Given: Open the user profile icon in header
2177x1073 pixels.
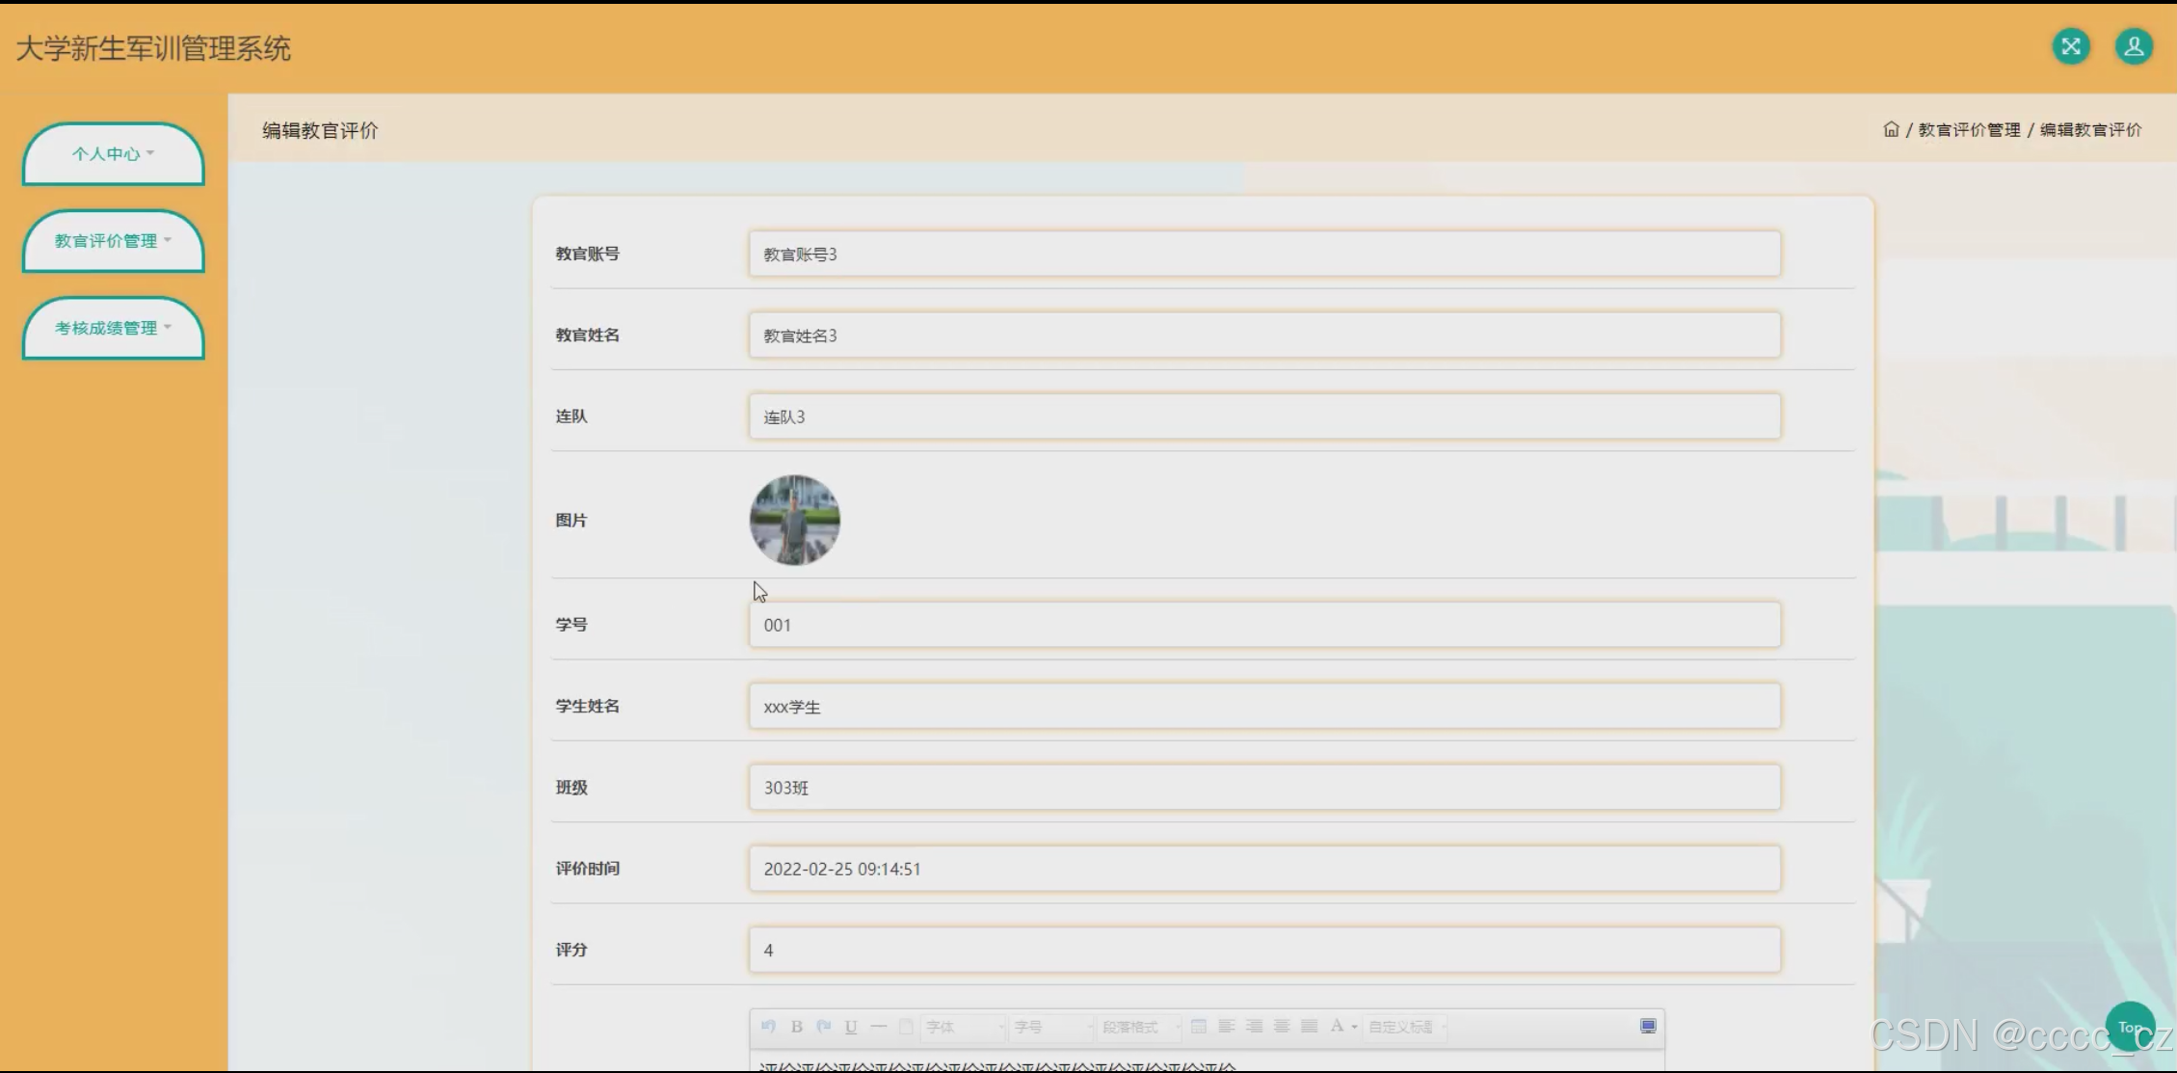Looking at the screenshot, I should [2134, 46].
